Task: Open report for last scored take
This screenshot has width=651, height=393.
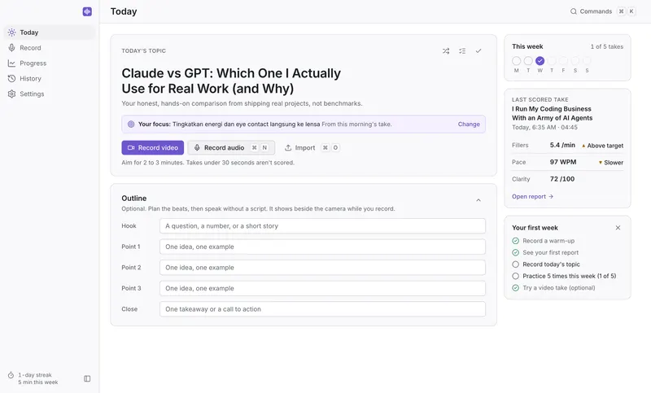Action: click(x=533, y=197)
